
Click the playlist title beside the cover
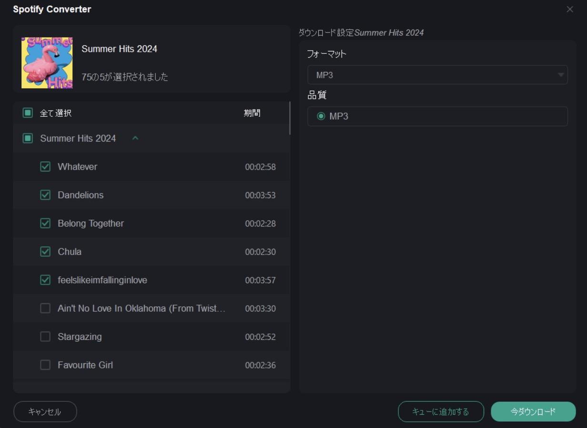pyautogui.click(x=120, y=49)
